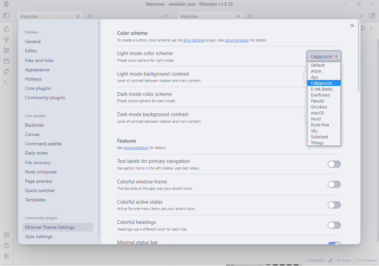The height and width of the screenshot is (266, 379).
Task: Toggle the left sidebar icon
Action: click(x=6, y=16)
